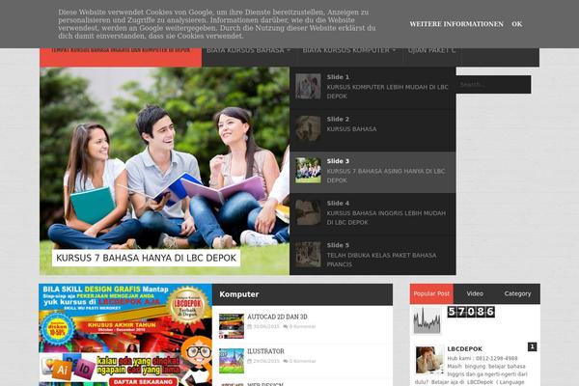This screenshot has width=579, height=386.
Task: Open Telah Dibuka Kelas Paket Bahasa Prancis
Action: pos(381,260)
